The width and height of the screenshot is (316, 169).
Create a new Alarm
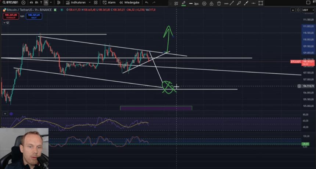point(109,3)
